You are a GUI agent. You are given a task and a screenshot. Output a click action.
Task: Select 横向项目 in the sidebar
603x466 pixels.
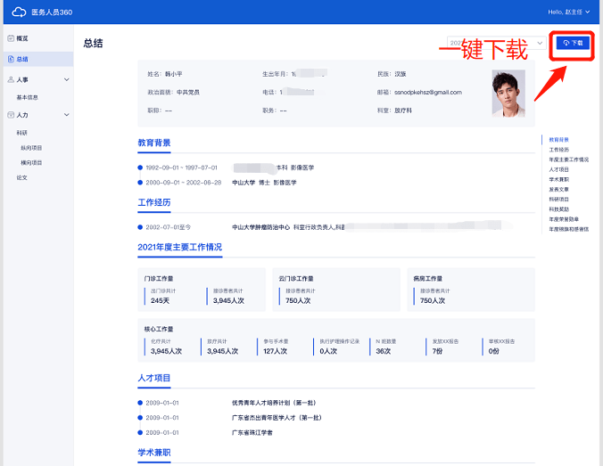pos(31,162)
